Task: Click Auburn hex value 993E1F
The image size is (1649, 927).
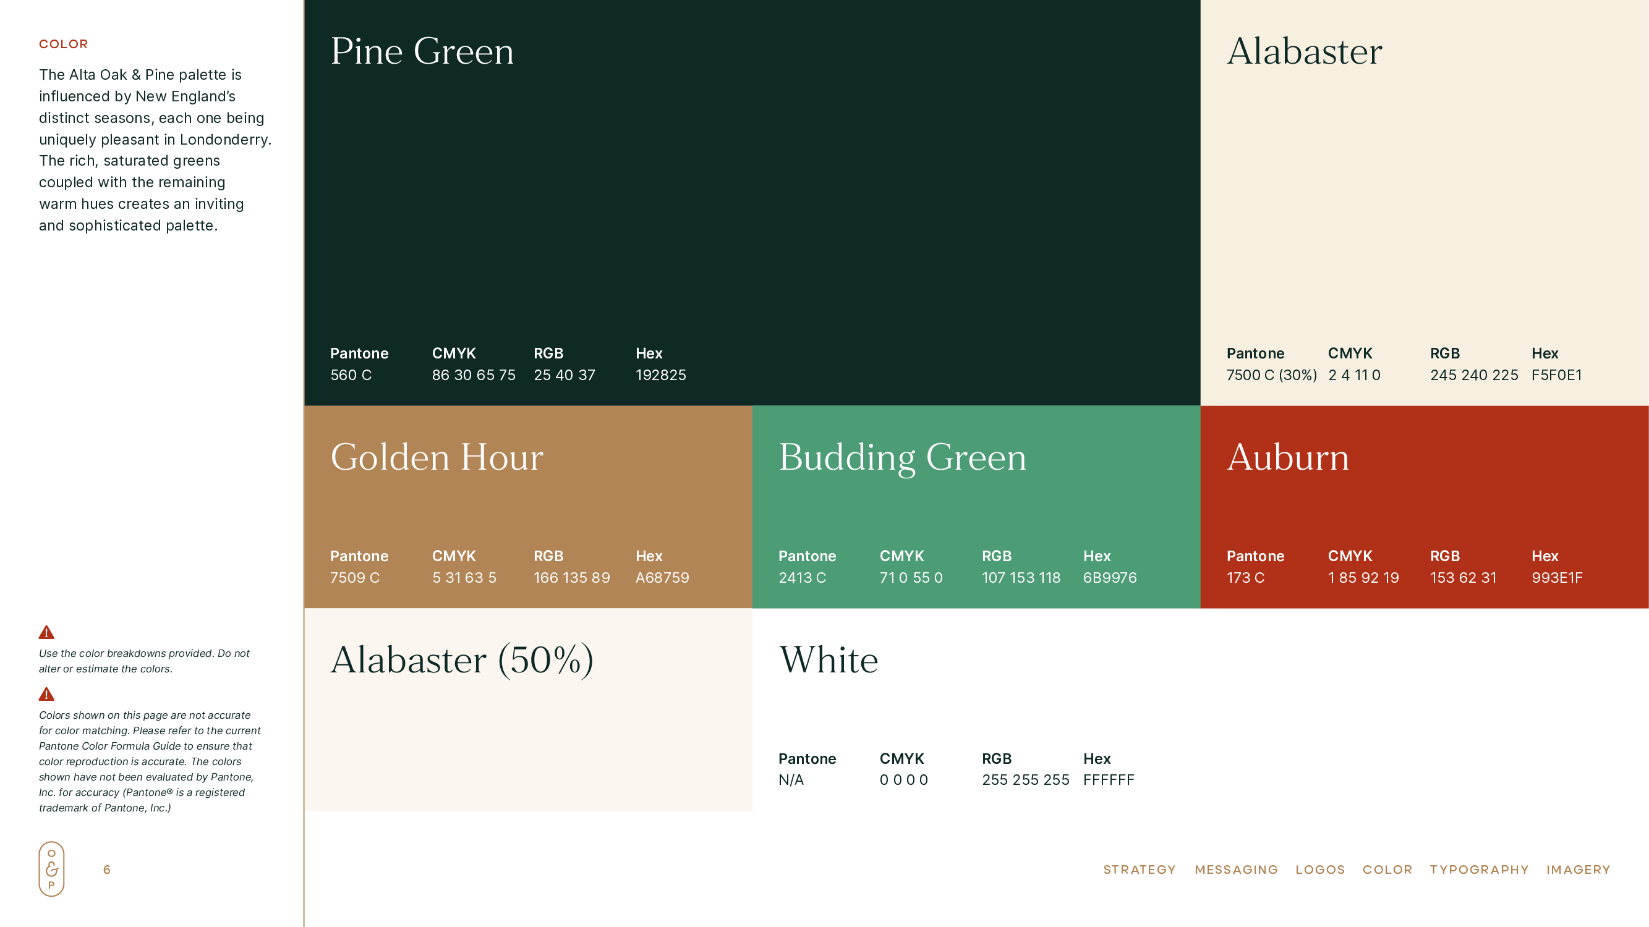Action: (1556, 578)
